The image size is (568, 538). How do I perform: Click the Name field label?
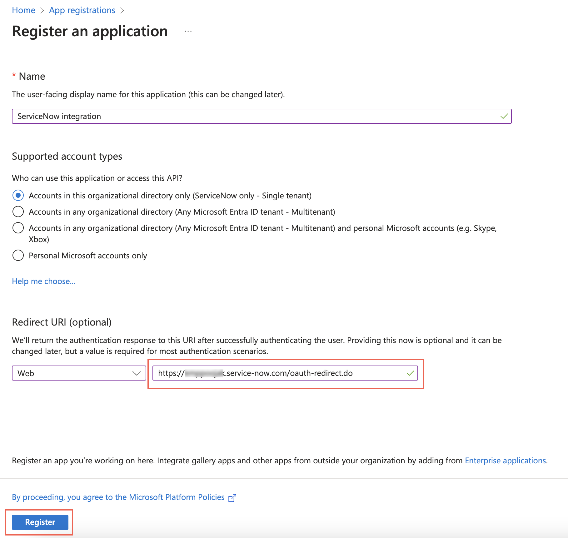click(x=32, y=76)
